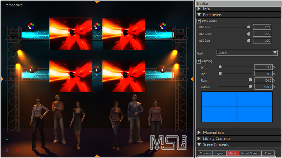Viewport: 282px width, 158px height.
Task: Click the top-right LED fixture icon
Action: 163,26
